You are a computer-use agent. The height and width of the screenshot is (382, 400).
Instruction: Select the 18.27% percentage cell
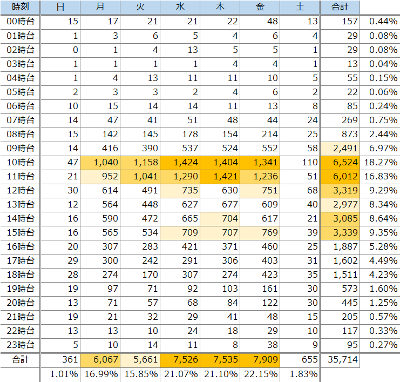tap(380, 162)
